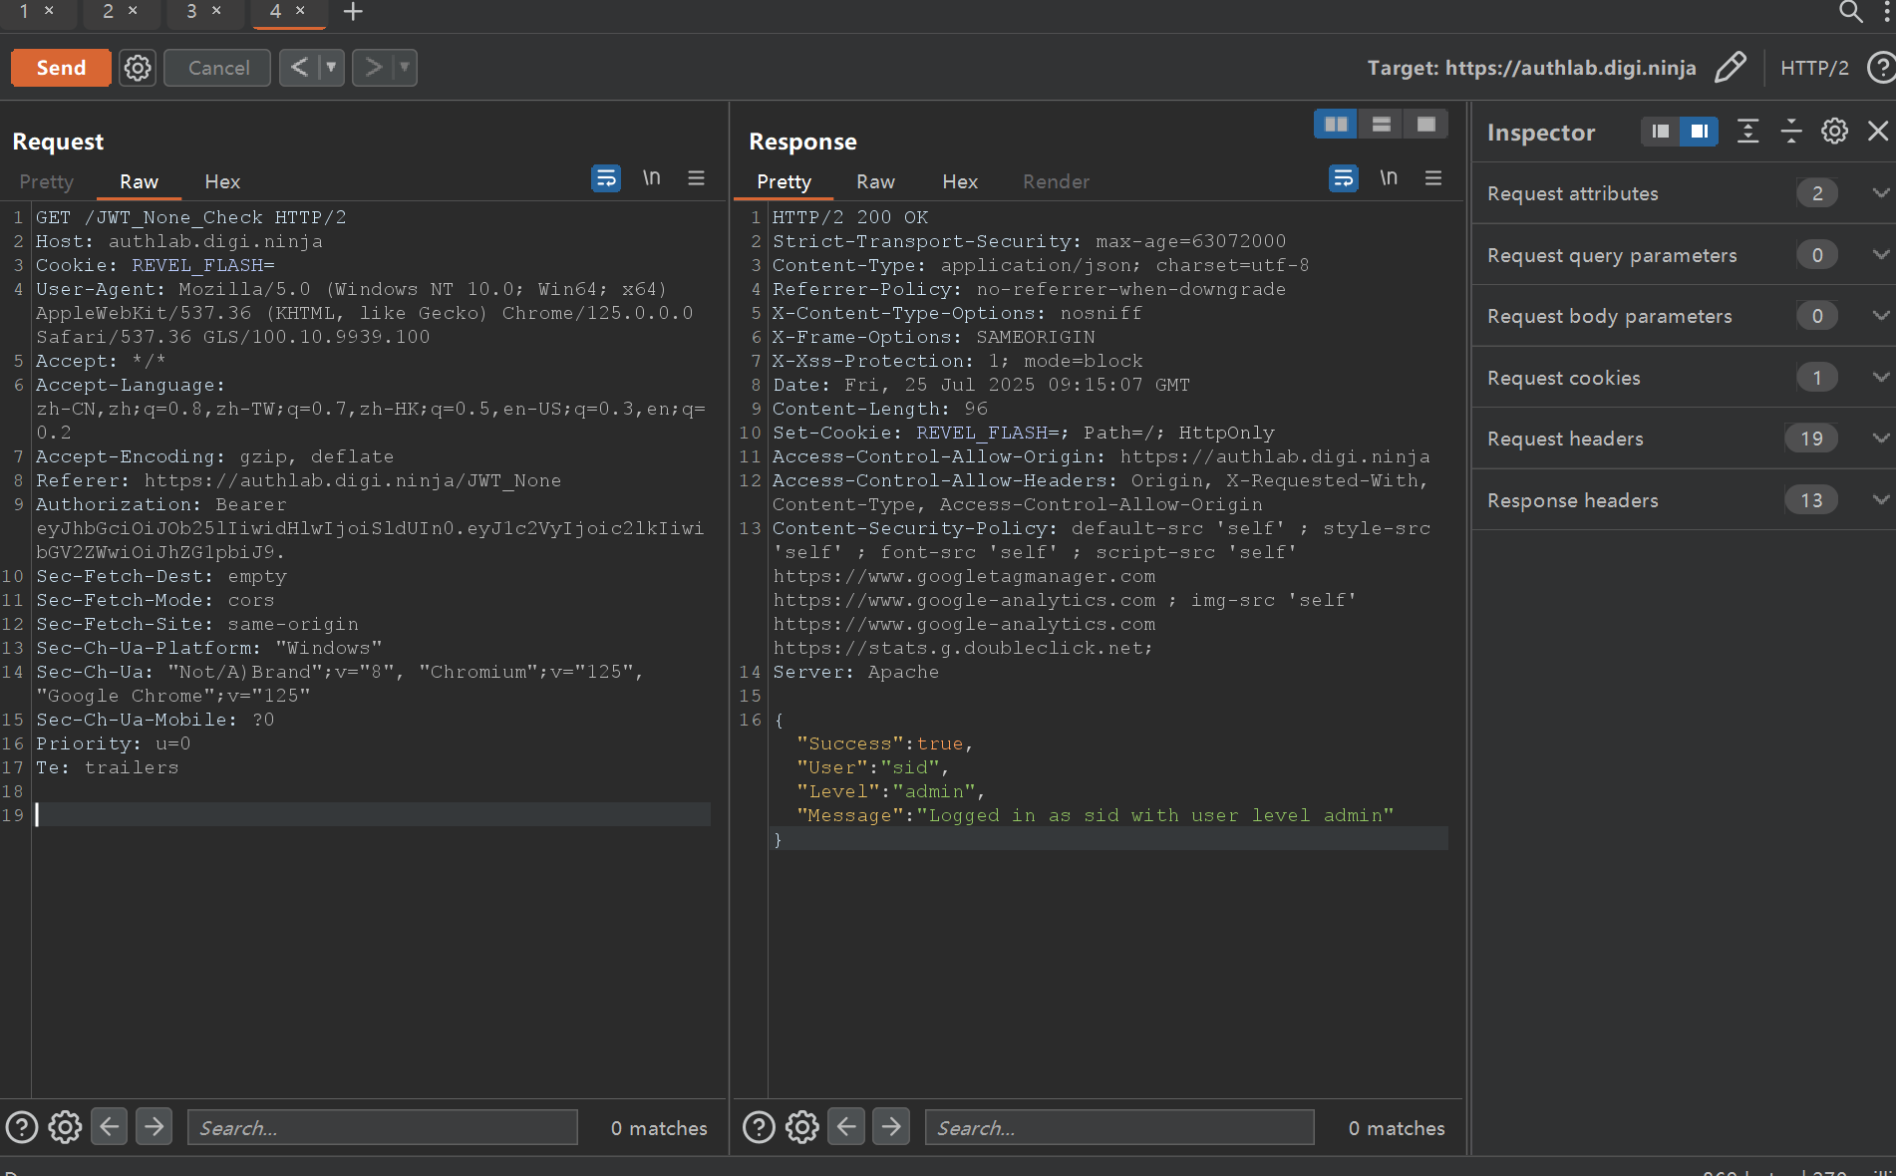Screen dimensions: 1896x1176
Task: Switch to Repeater tab 1
Action: tap(24, 11)
